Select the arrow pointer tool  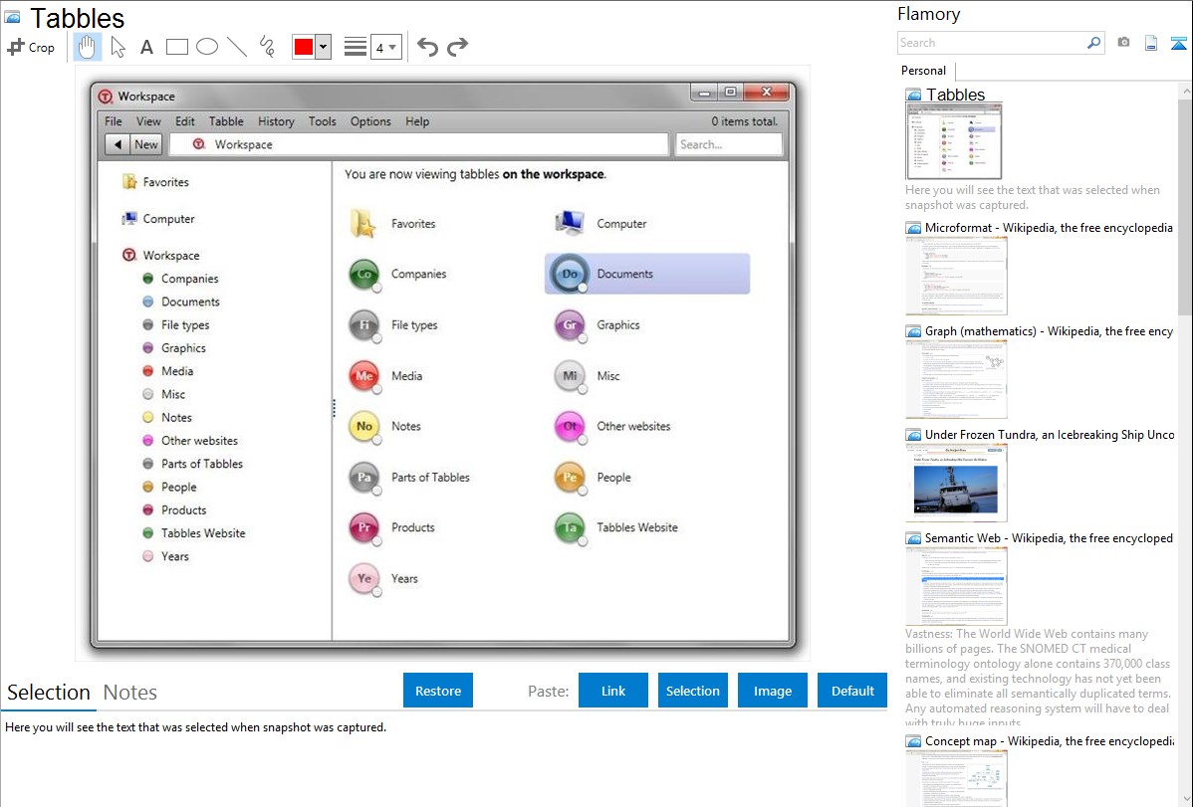point(118,47)
